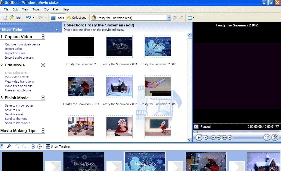Collapse the Capture Video section
The width and height of the screenshot is (281, 171).
point(43,37)
